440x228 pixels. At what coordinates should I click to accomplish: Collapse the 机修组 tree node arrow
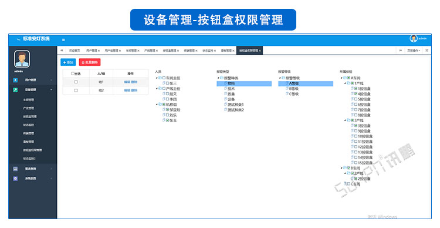click(157, 105)
